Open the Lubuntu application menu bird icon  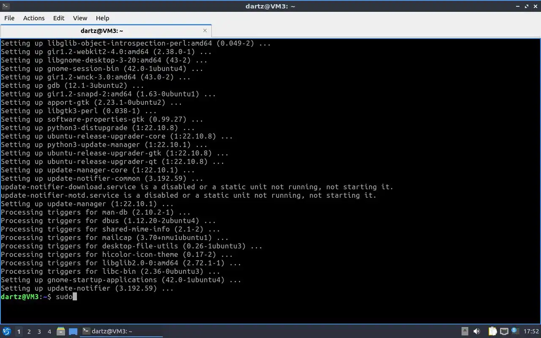click(6, 331)
